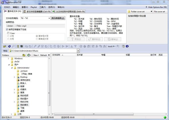Select the 我的音乐 folder in tree
169x120 pixels.
pyautogui.click(x=24, y=105)
